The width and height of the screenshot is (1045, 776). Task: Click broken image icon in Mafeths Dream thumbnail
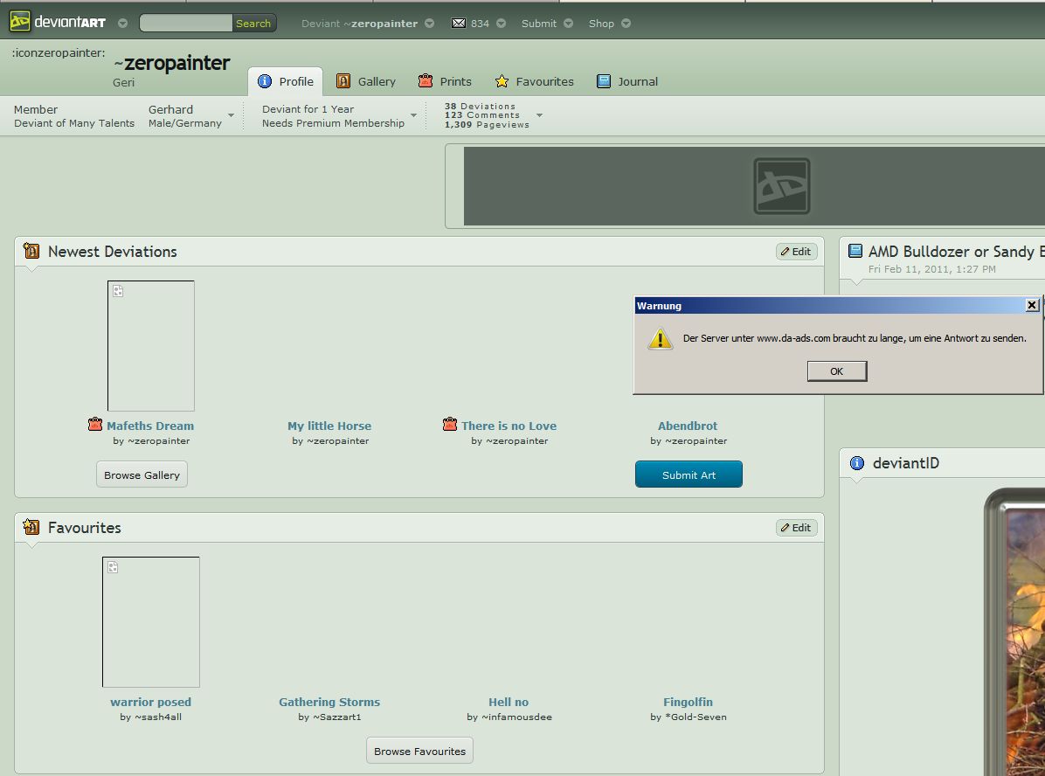118,291
